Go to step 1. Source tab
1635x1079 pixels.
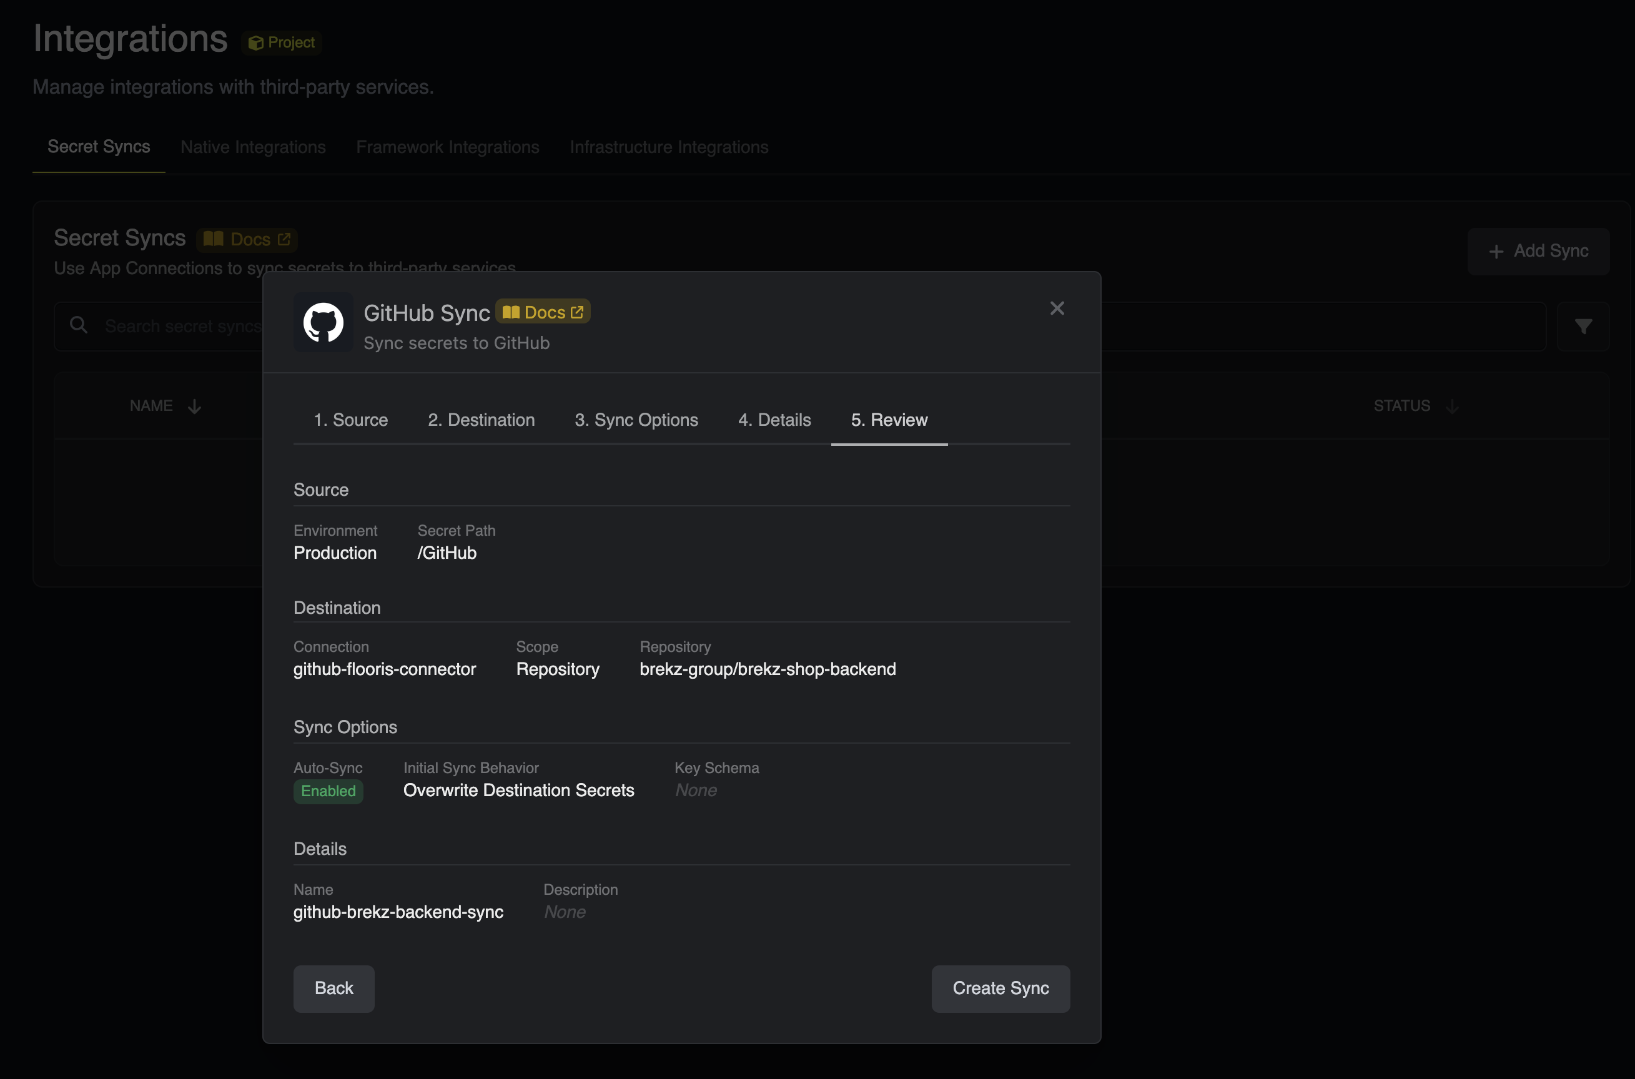(351, 420)
